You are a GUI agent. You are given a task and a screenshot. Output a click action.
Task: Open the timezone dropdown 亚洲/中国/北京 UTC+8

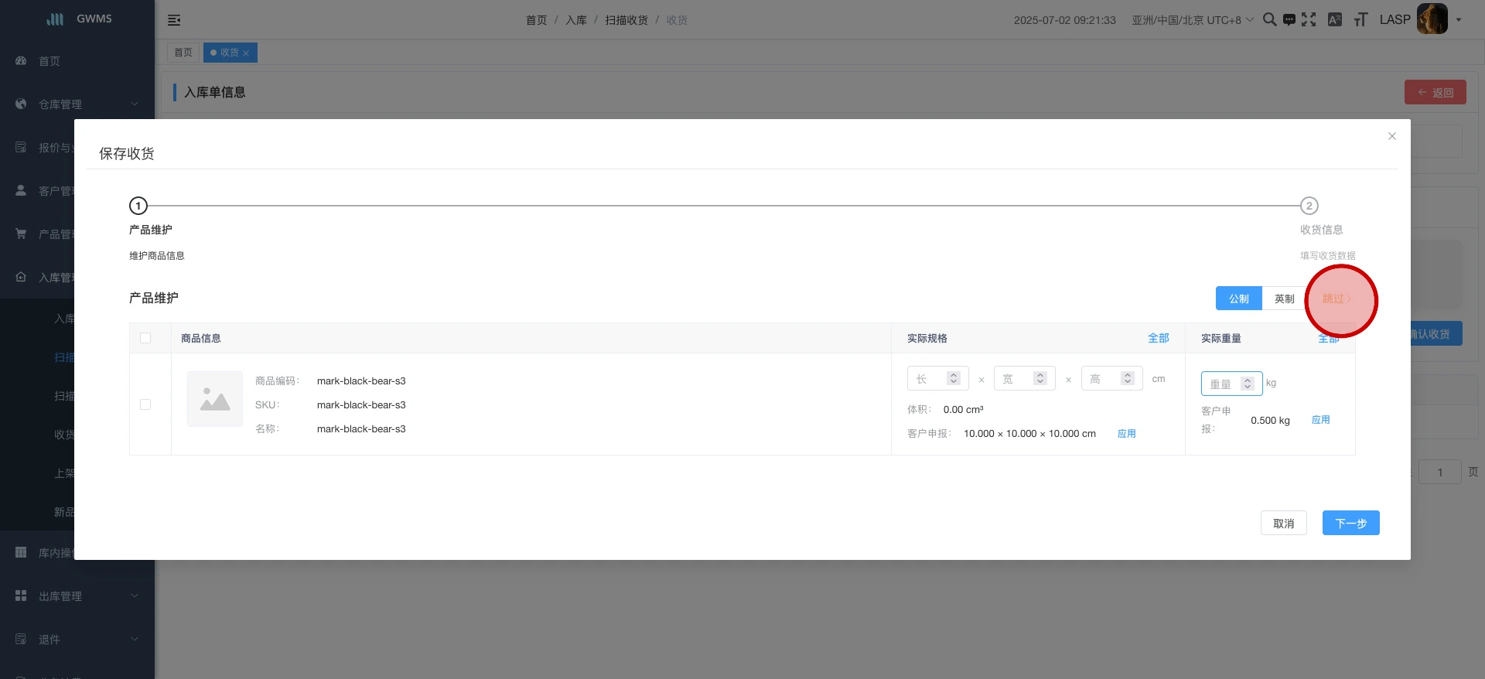tap(1192, 20)
